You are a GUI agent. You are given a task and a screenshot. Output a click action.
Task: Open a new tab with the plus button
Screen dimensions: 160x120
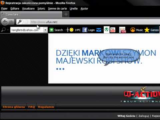point(66,14)
